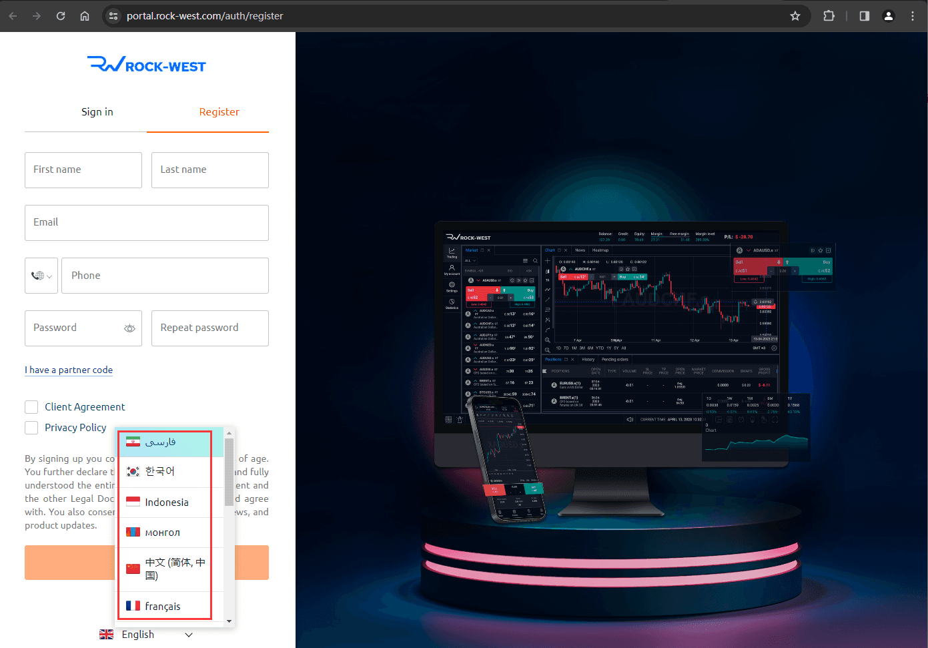Select the Register tab
This screenshot has height=648, width=928.
point(219,112)
